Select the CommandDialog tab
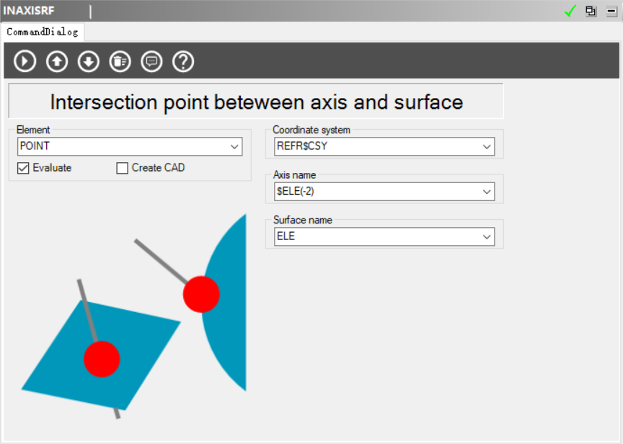Screen dimensions: 623x444 [x=42, y=32]
